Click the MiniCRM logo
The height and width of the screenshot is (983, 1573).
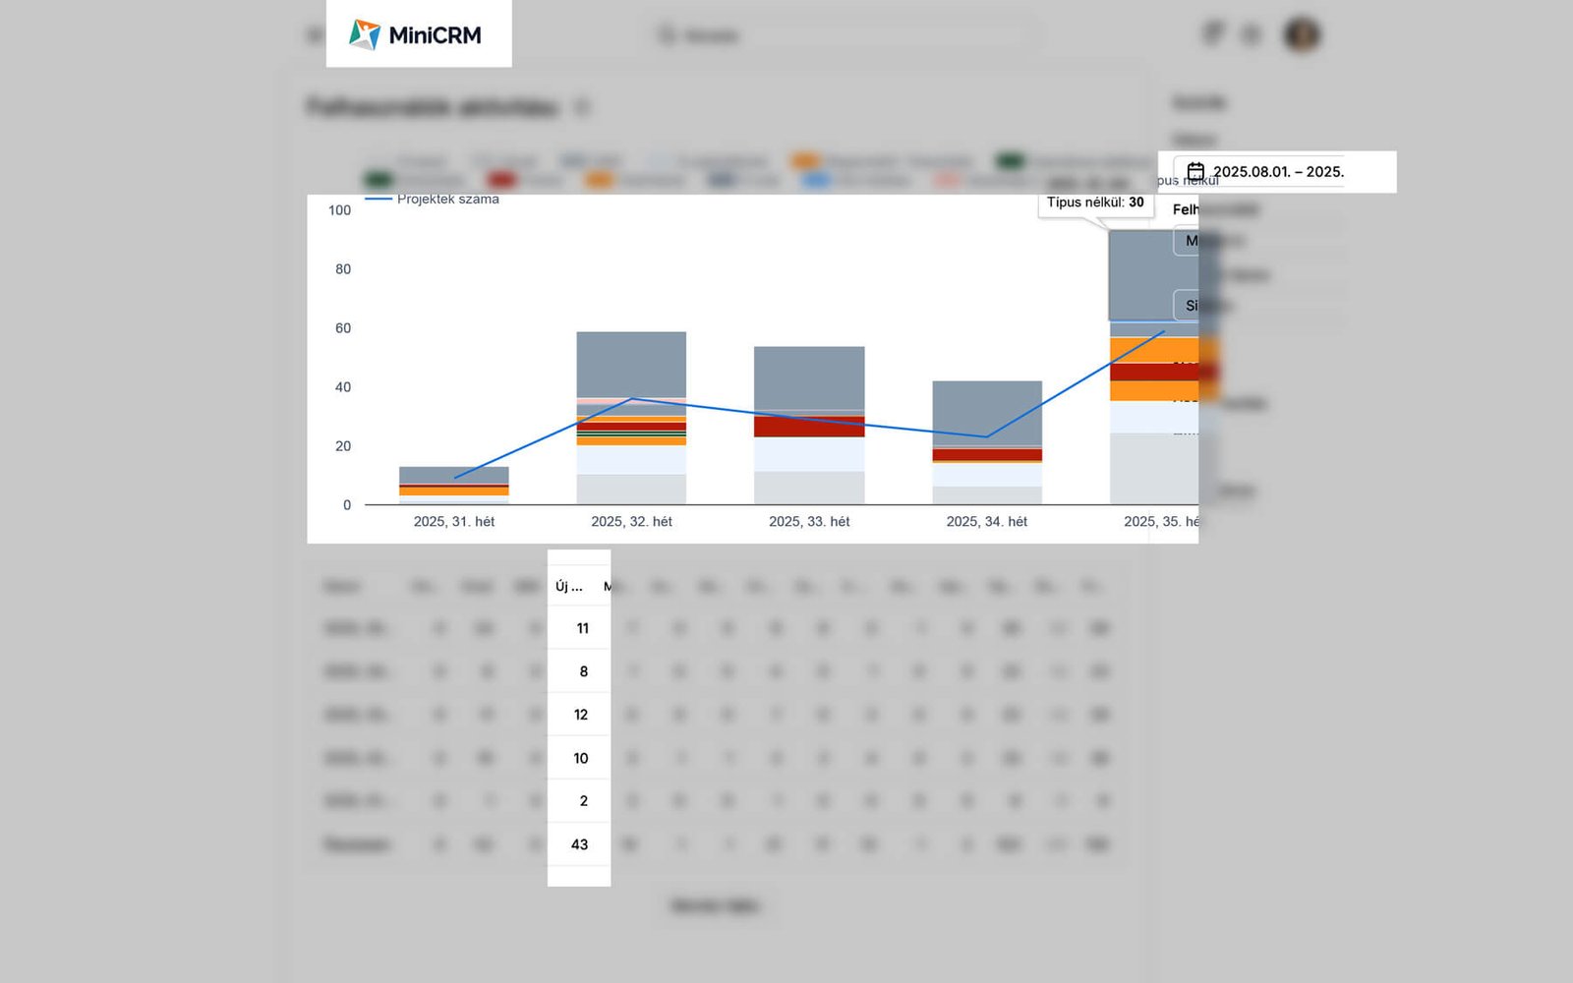[x=416, y=34]
